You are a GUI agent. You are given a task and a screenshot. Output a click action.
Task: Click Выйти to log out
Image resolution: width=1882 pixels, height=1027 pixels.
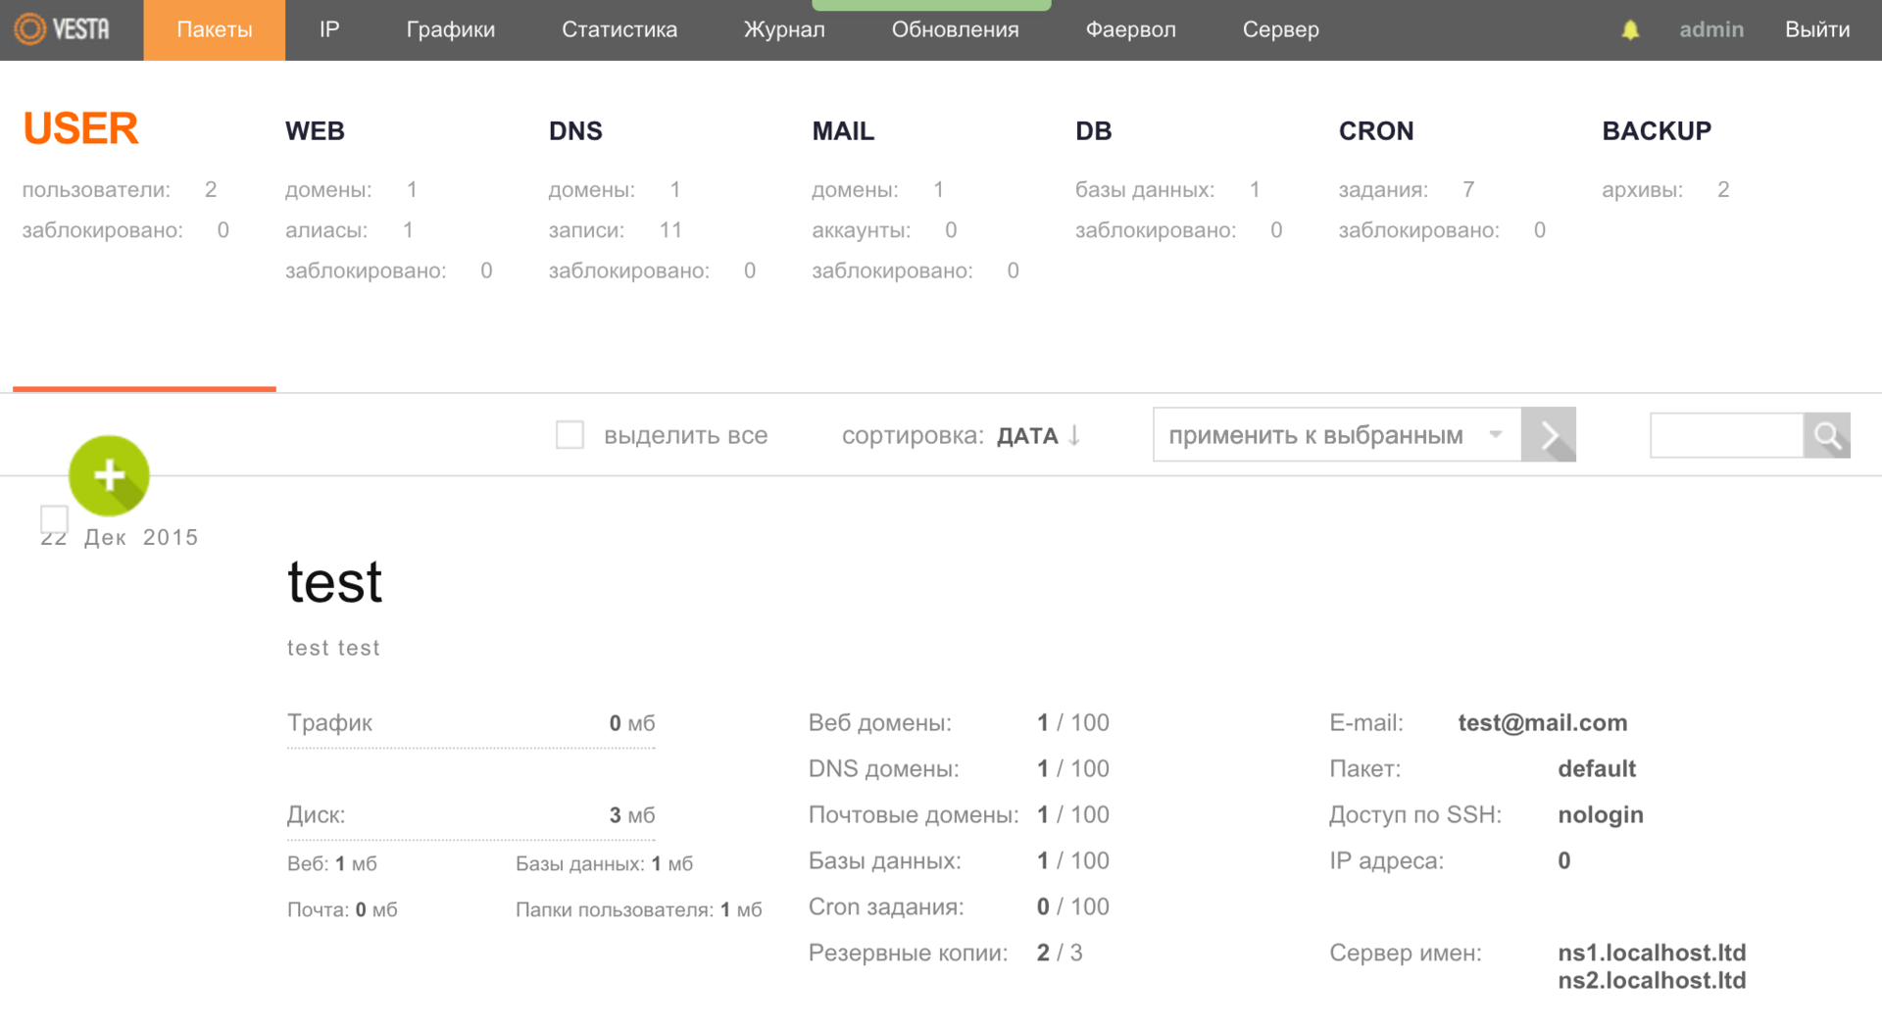(1817, 30)
